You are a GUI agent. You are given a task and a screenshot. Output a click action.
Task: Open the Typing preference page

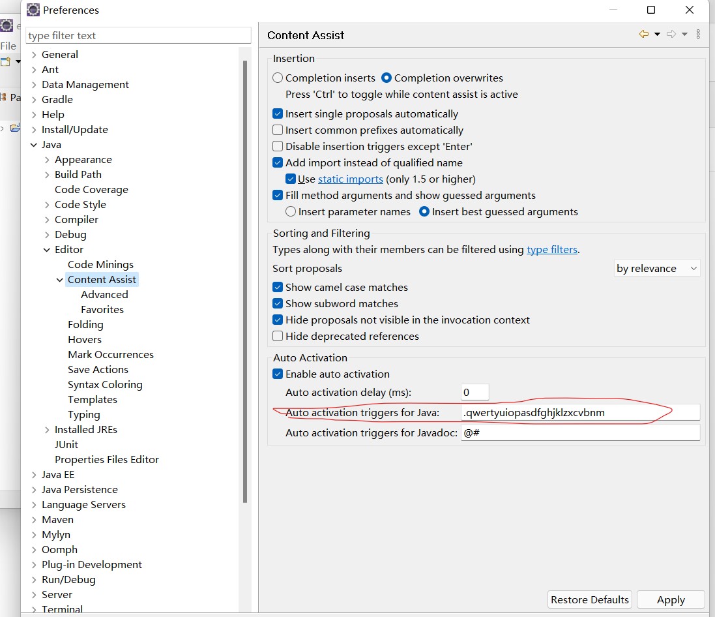point(83,415)
